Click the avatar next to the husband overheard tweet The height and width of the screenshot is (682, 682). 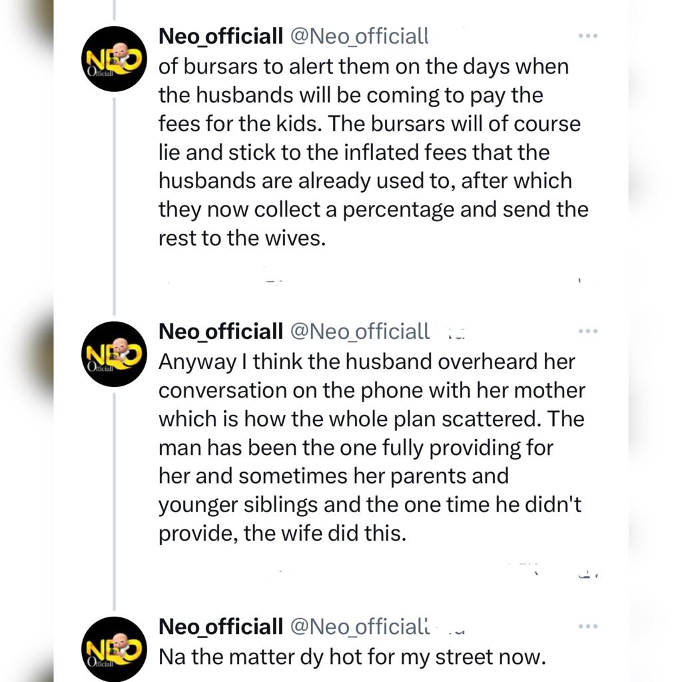coord(113,354)
